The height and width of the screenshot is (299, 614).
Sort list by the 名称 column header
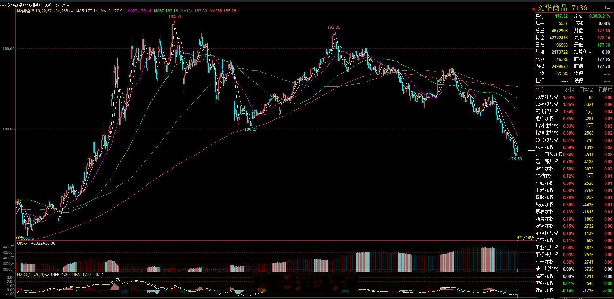(x=540, y=89)
